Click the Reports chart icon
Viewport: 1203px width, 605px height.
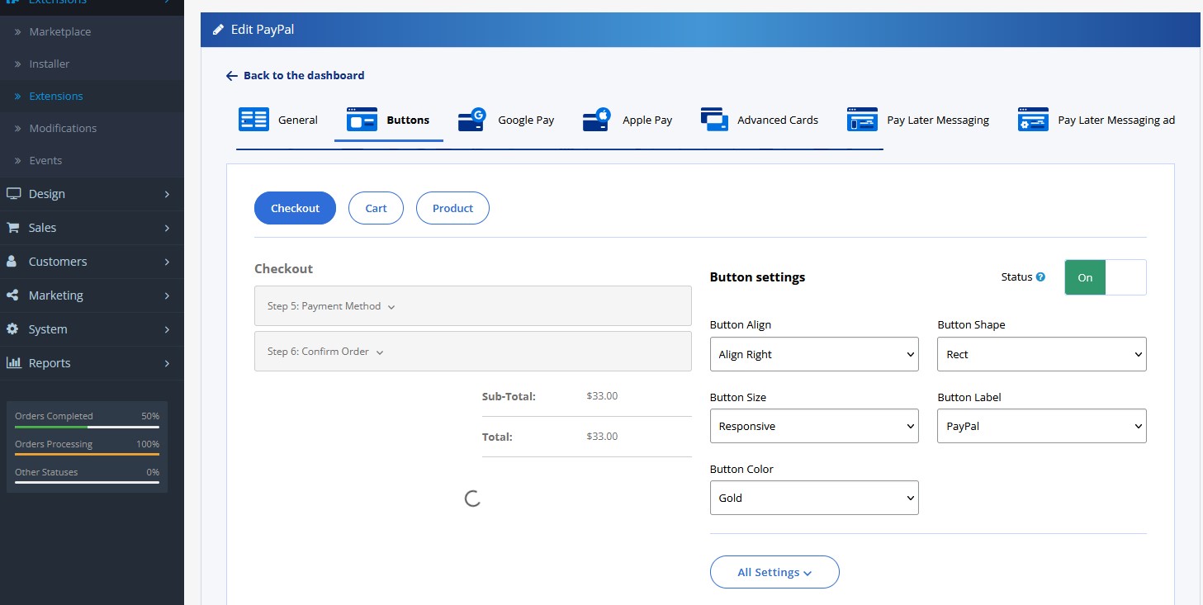tap(13, 363)
